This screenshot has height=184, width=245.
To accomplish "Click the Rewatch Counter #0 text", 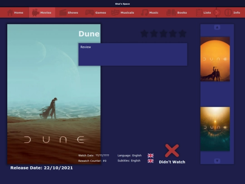I will (x=92, y=161).
